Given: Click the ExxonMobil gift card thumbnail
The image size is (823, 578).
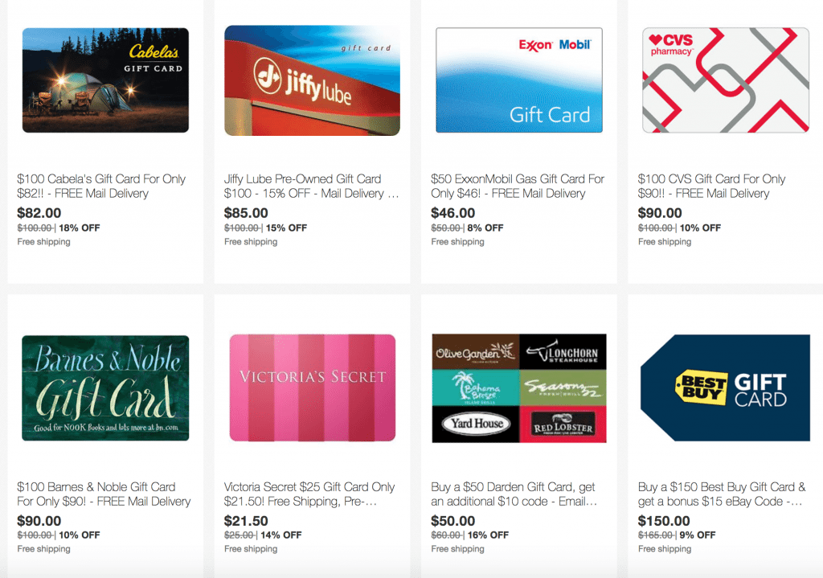Looking at the screenshot, I should pyautogui.click(x=519, y=80).
